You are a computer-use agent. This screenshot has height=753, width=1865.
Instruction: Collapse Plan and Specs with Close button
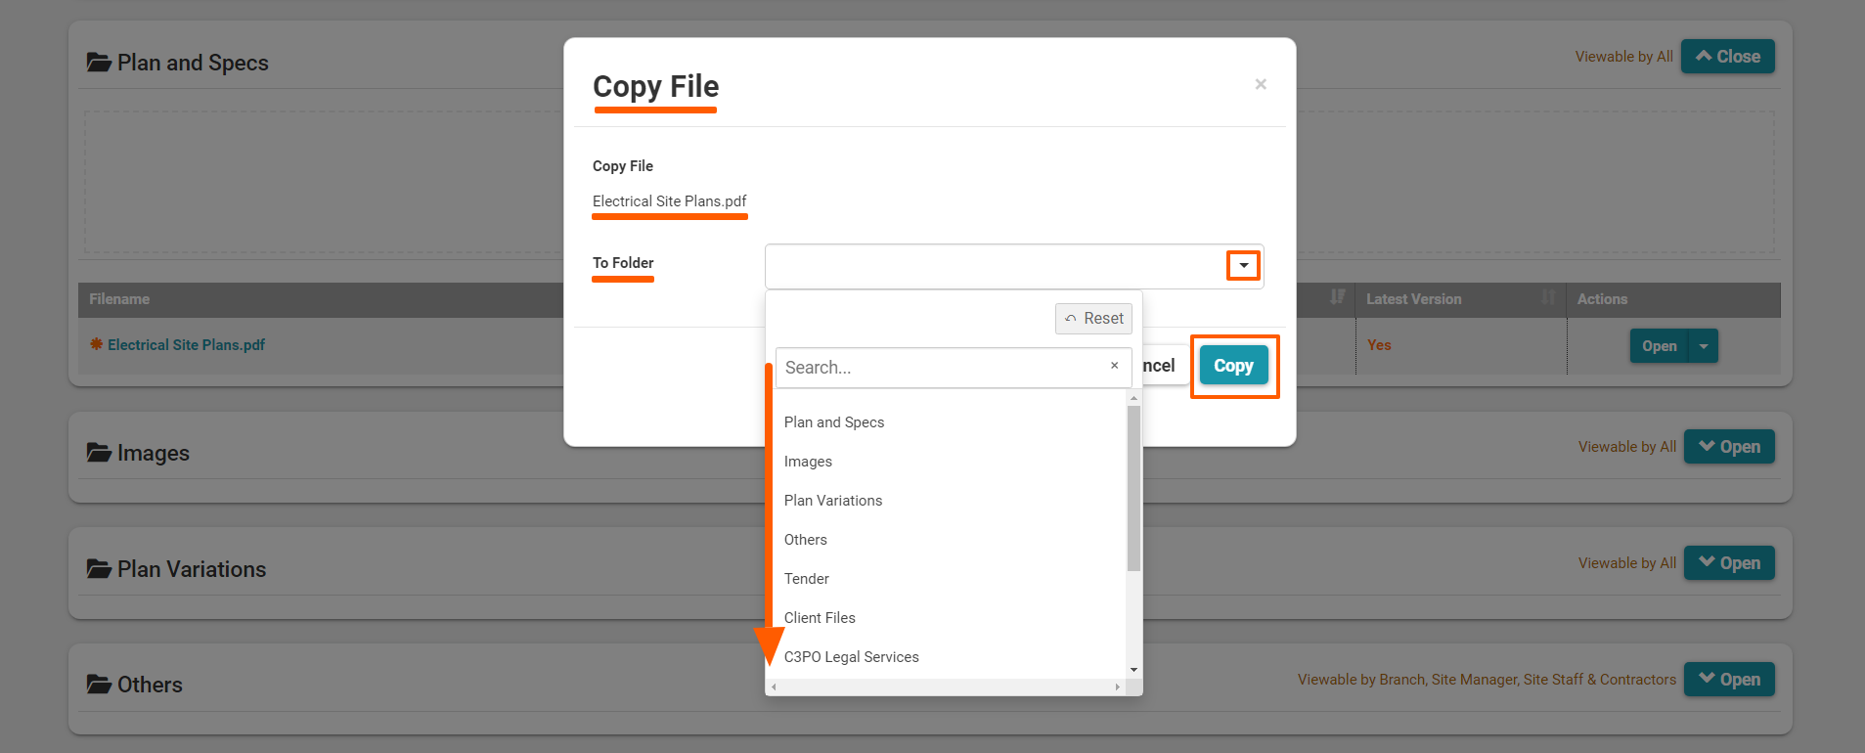pos(1727,57)
